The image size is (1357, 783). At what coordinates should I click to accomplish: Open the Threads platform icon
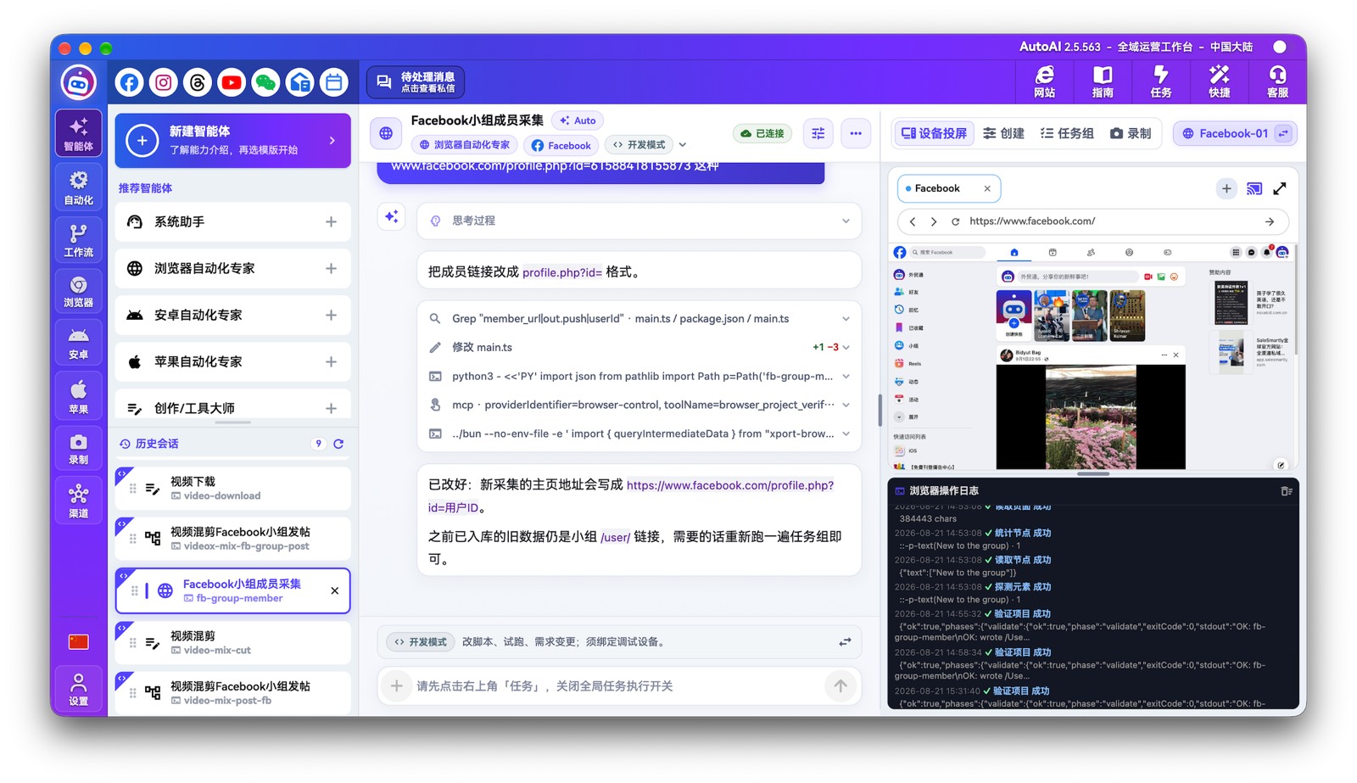coord(197,82)
